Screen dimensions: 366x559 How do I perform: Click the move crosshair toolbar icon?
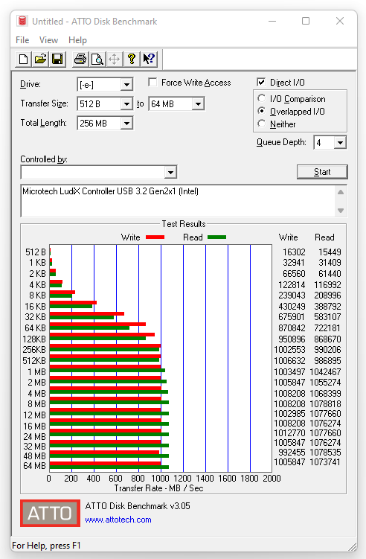point(114,59)
